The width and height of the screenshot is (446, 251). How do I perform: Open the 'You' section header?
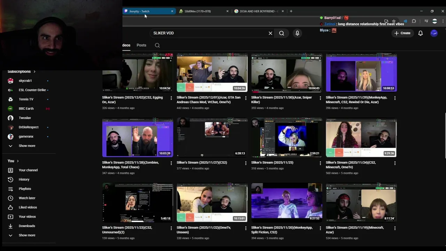click(13, 161)
